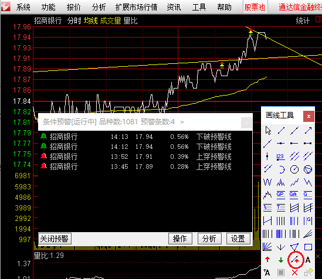
Task: Click the gray square tool icon
Action: coord(281,273)
